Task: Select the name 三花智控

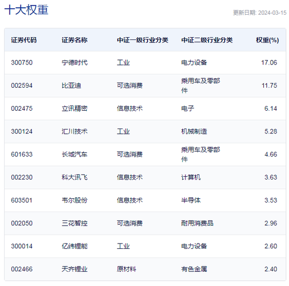Action: point(75,223)
